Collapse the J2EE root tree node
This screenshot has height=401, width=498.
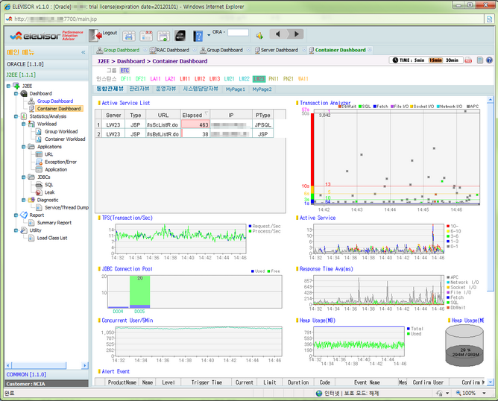coord(8,86)
